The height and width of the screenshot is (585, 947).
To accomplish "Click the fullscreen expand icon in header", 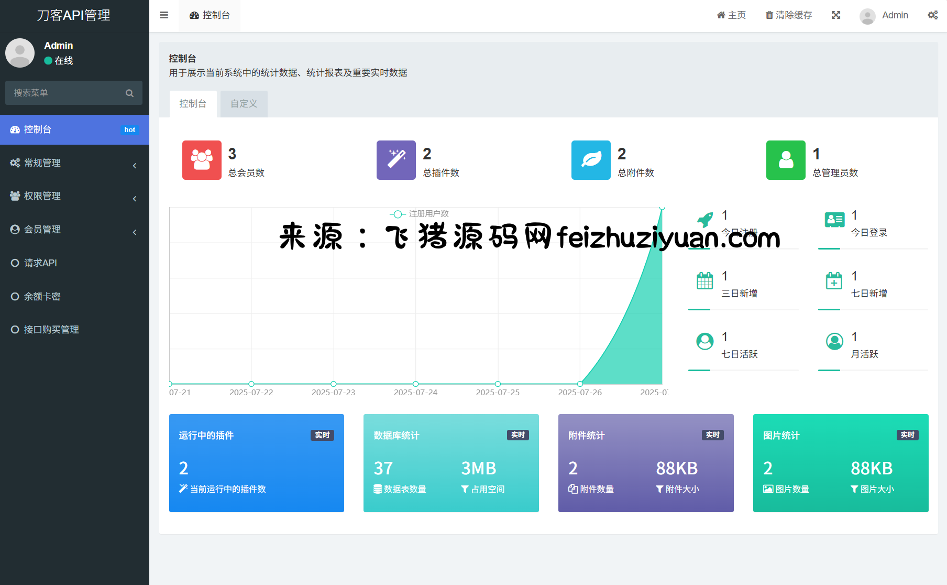I will point(836,15).
